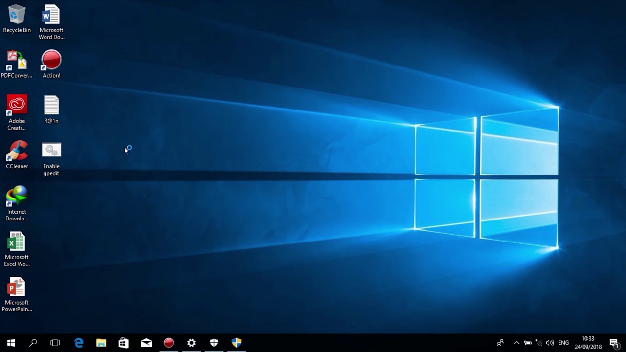Select the Action! desktop shortcut
Screen dimensions: 626x352
51,65
